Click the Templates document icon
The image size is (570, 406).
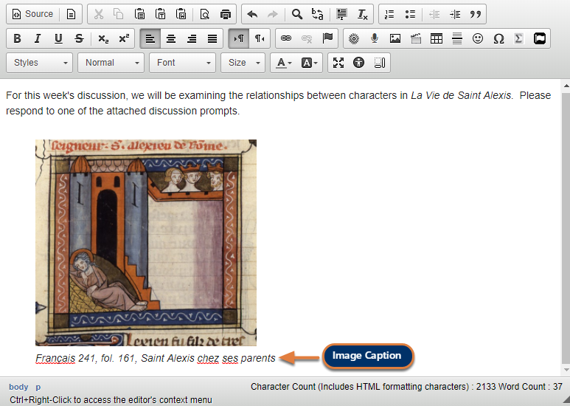(71, 14)
